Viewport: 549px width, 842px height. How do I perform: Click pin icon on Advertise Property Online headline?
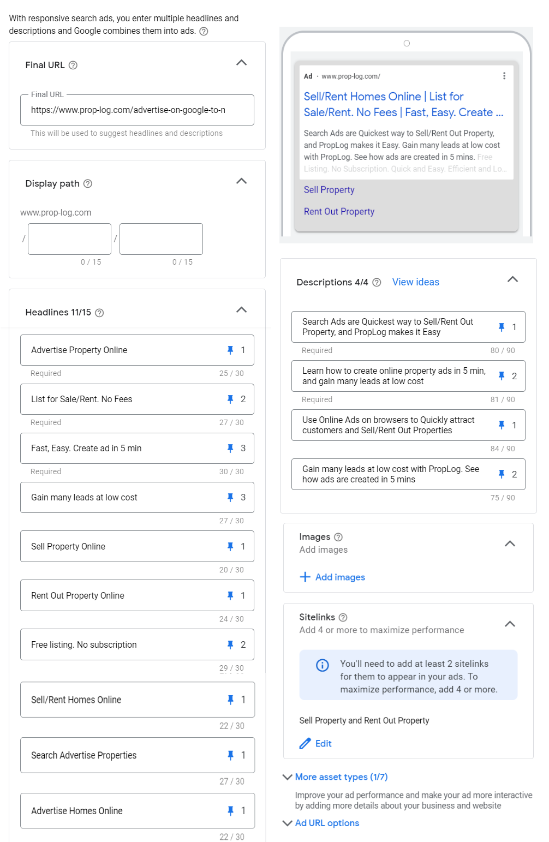pos(230,350)
